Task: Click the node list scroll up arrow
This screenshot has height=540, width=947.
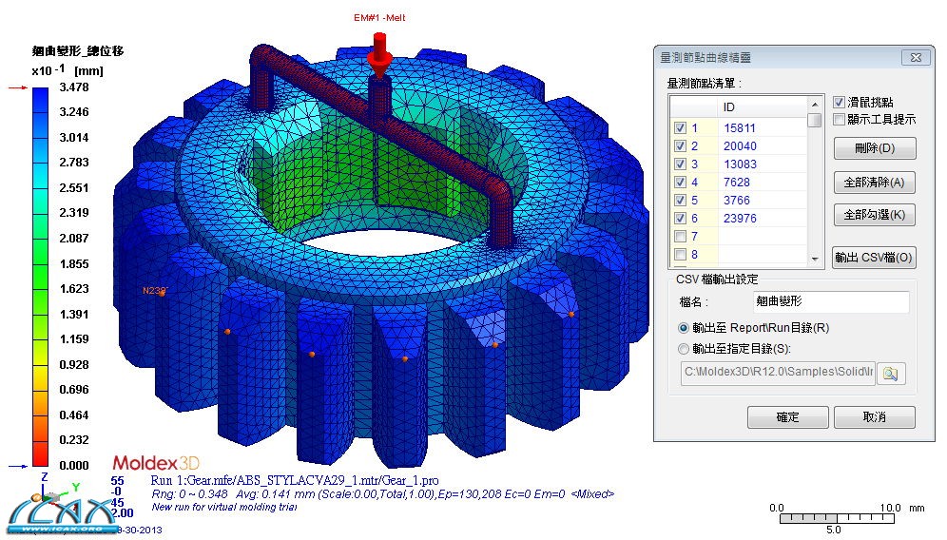Action: [815, 104]
